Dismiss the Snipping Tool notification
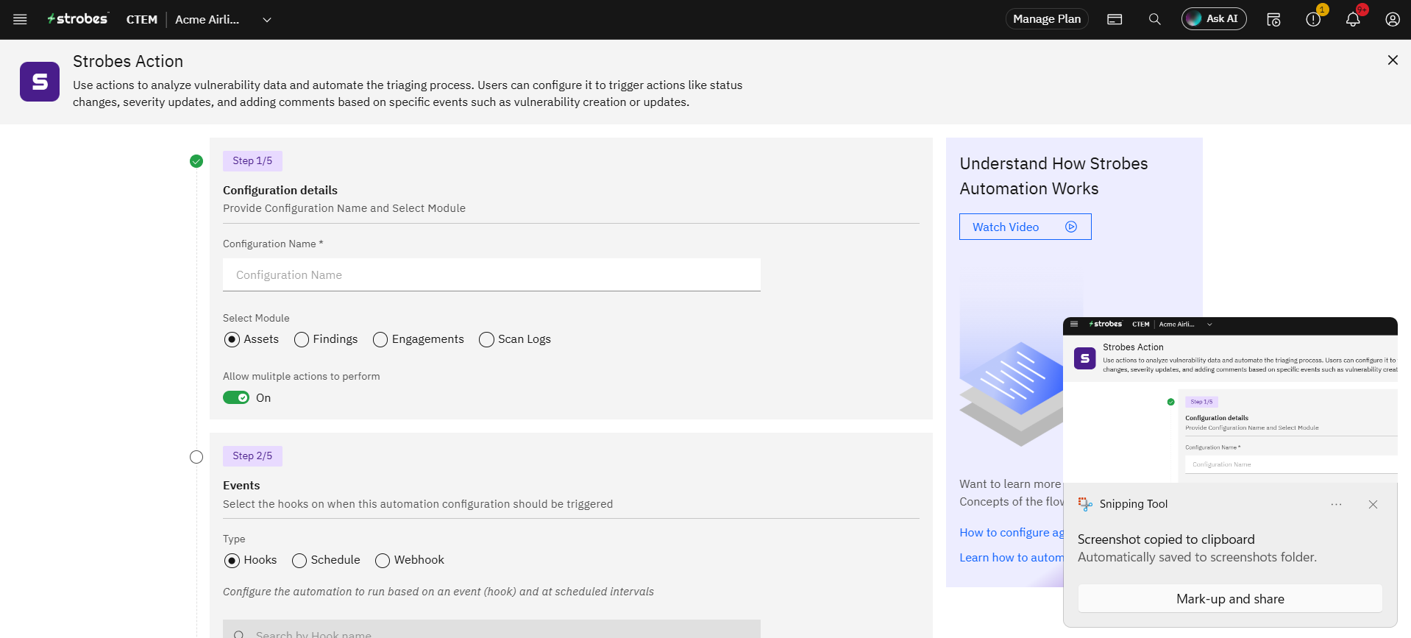Screen dimensions: 1411x638 pos(1373,504)
